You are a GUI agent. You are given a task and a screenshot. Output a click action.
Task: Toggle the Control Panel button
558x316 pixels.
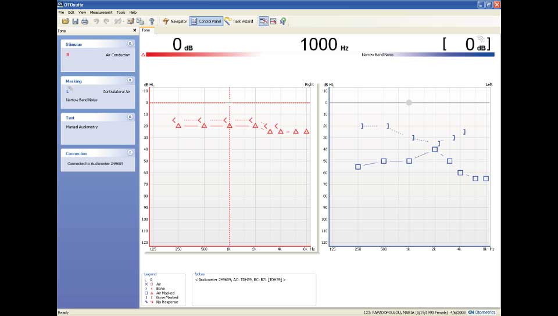tap(206, 21)
